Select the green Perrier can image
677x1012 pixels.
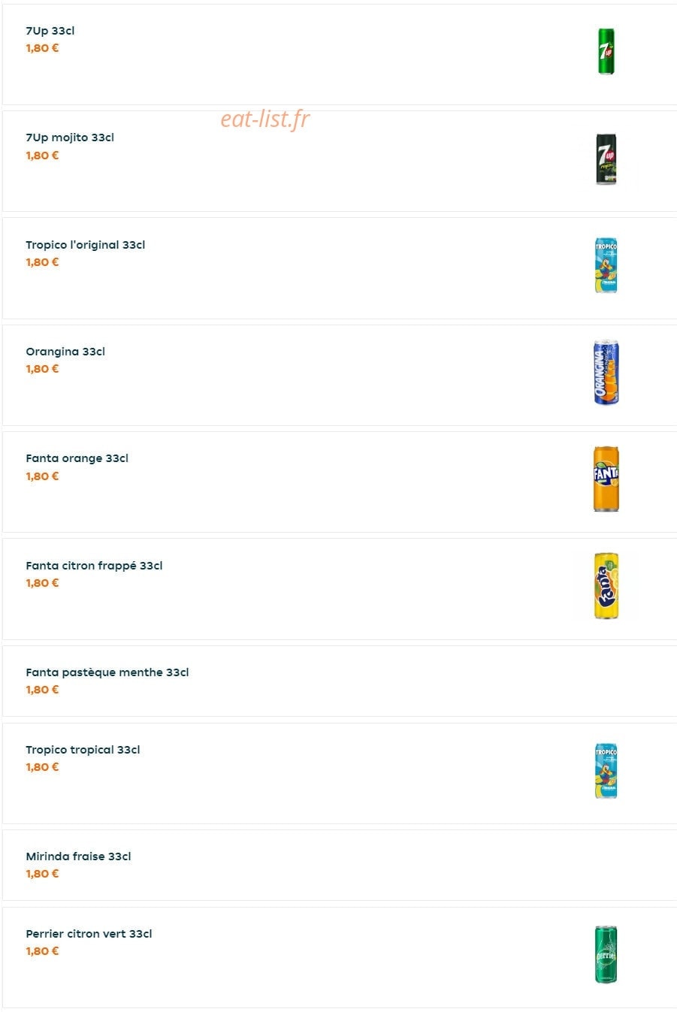[x=606, y=954]
